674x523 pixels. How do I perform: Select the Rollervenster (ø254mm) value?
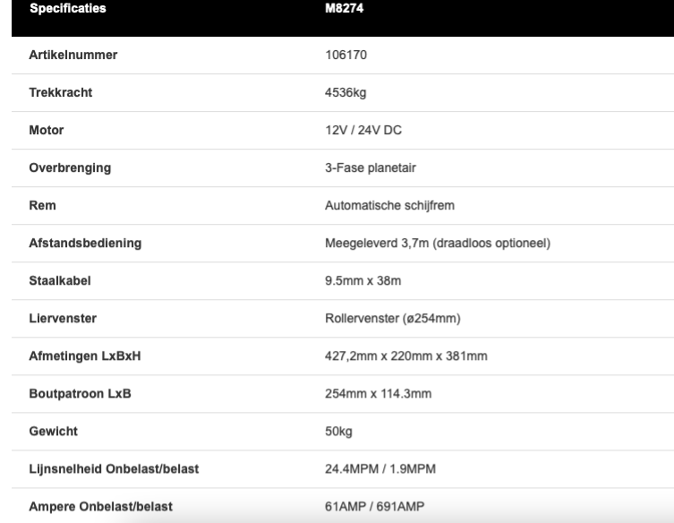[391, 318]
